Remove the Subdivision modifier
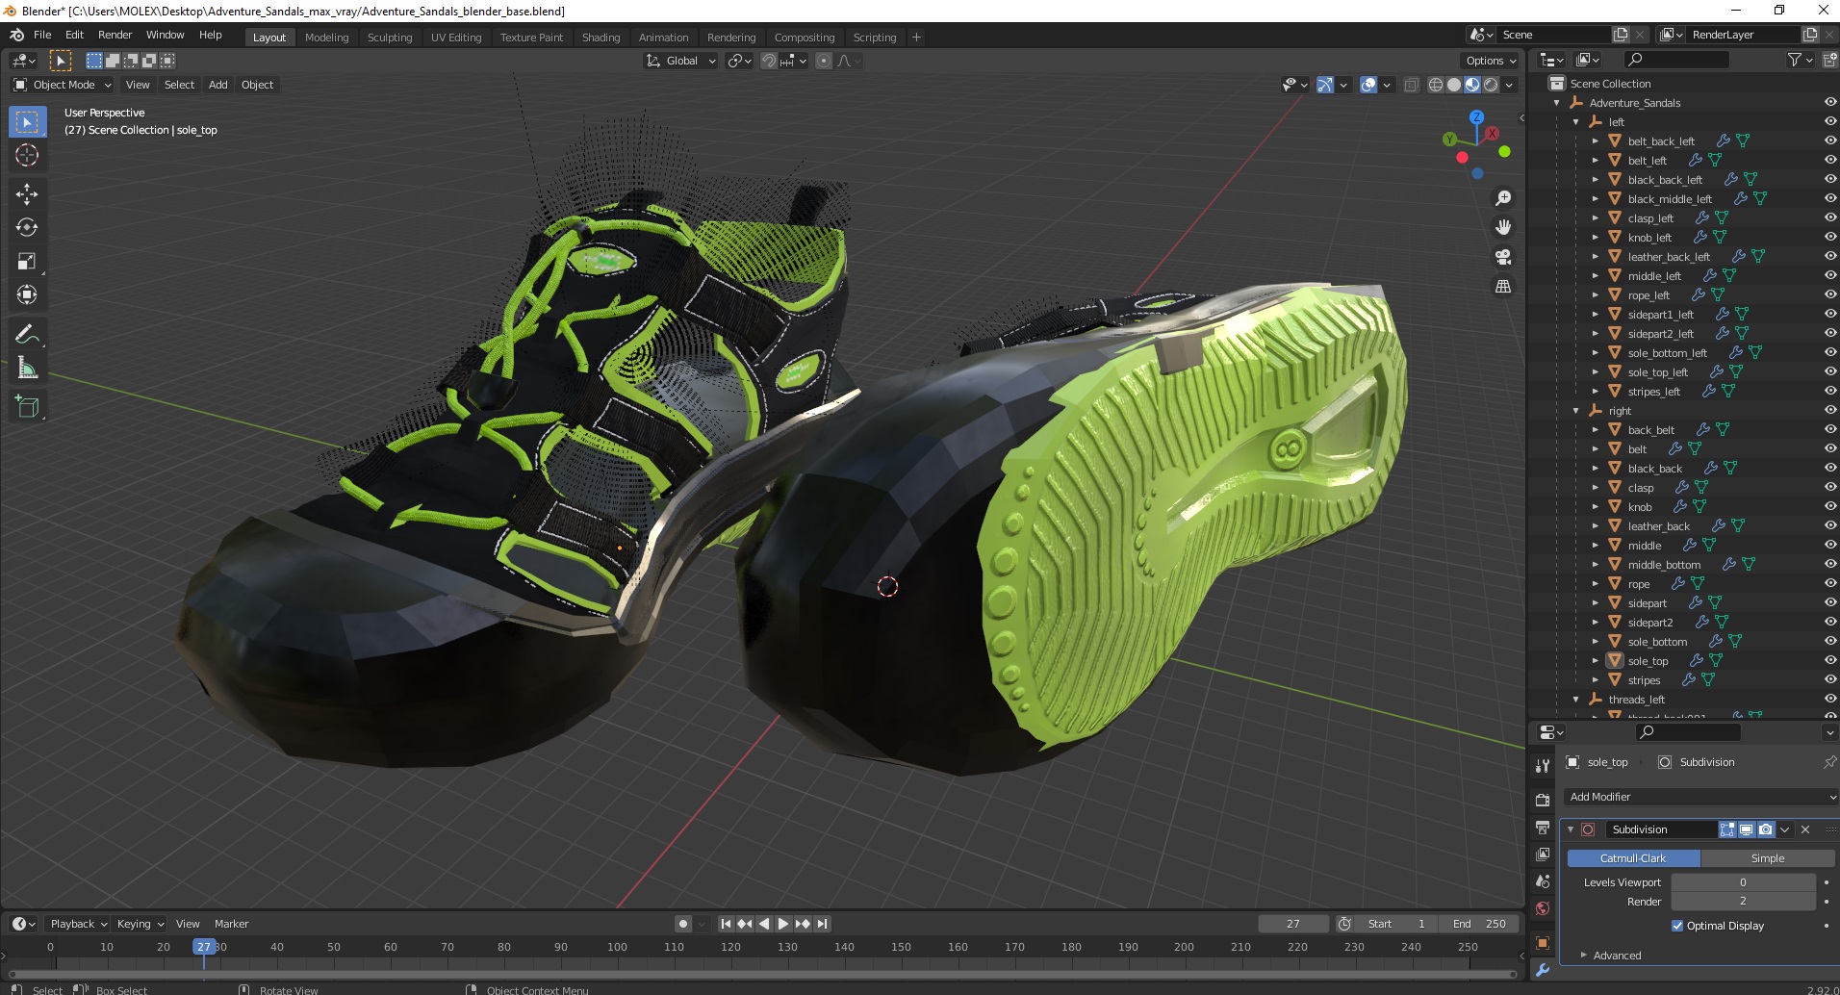The height and width of the screenshot is (995, 1840). click(x=1805, y=829)
